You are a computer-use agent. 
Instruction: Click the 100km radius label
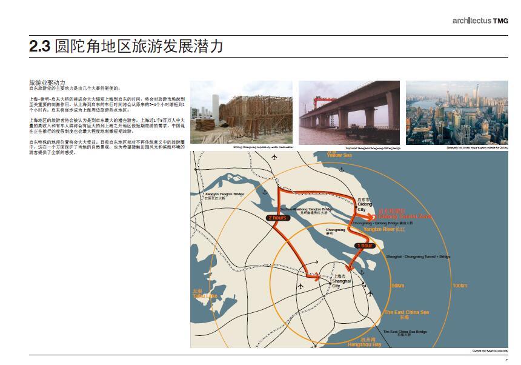click(460, 286)
